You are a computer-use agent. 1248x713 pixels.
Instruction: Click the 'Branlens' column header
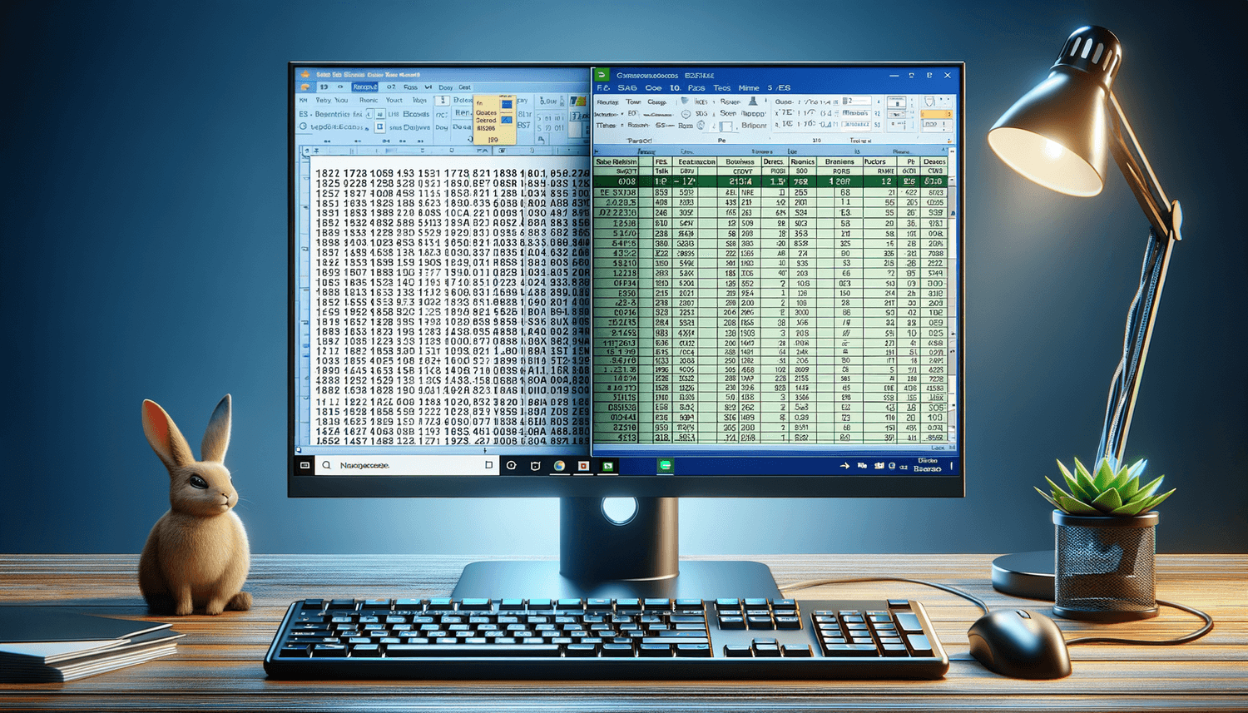tap(839, 161)
